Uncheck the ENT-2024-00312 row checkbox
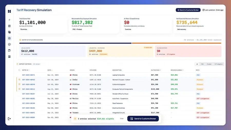Screen dimensions: 231x130 coord(19,89)
